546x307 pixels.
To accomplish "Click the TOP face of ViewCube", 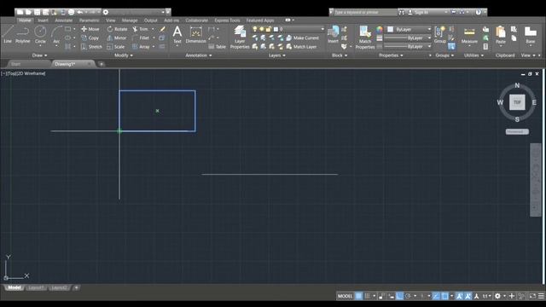I will [517, 102].
